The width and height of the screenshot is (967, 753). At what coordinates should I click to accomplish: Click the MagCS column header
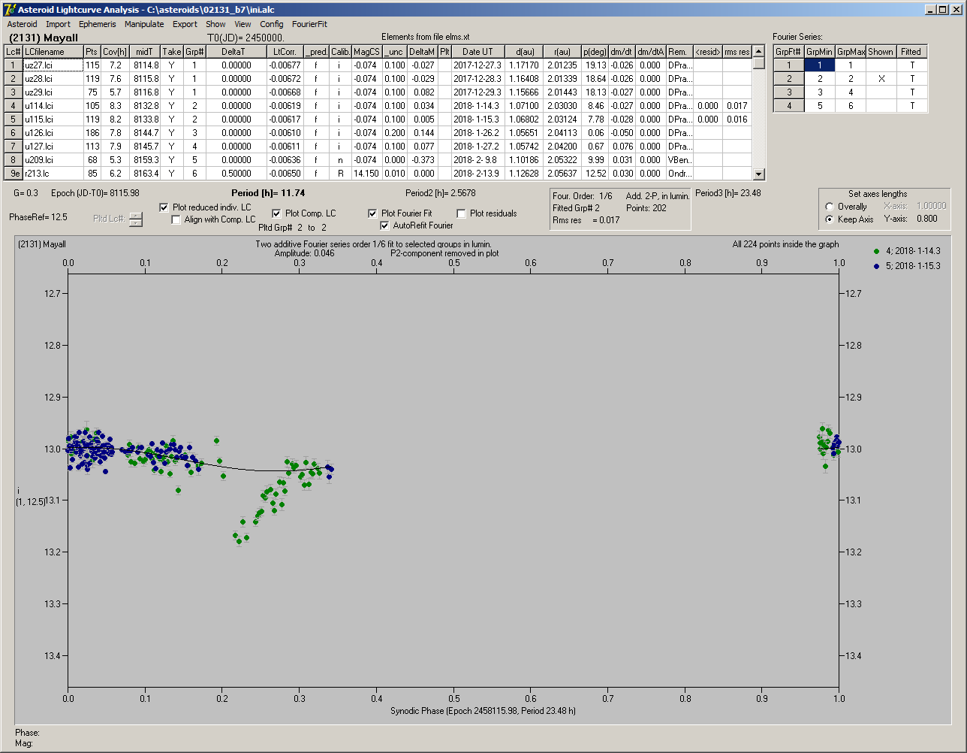coord(366,52)
